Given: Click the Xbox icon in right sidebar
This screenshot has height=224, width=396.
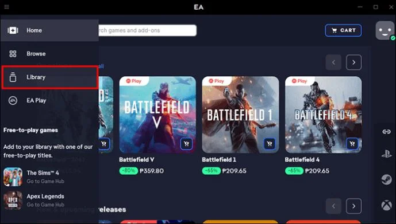Looking at the screenshot, I should [x=386, y=205].
